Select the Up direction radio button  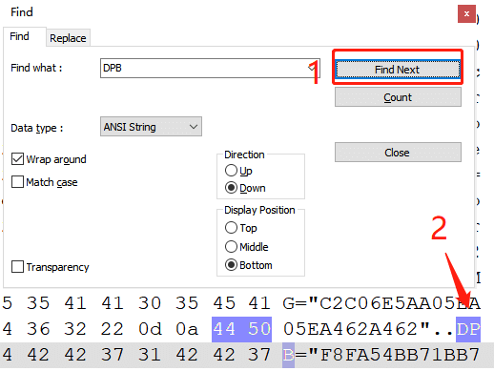click(x=231, y=171)
